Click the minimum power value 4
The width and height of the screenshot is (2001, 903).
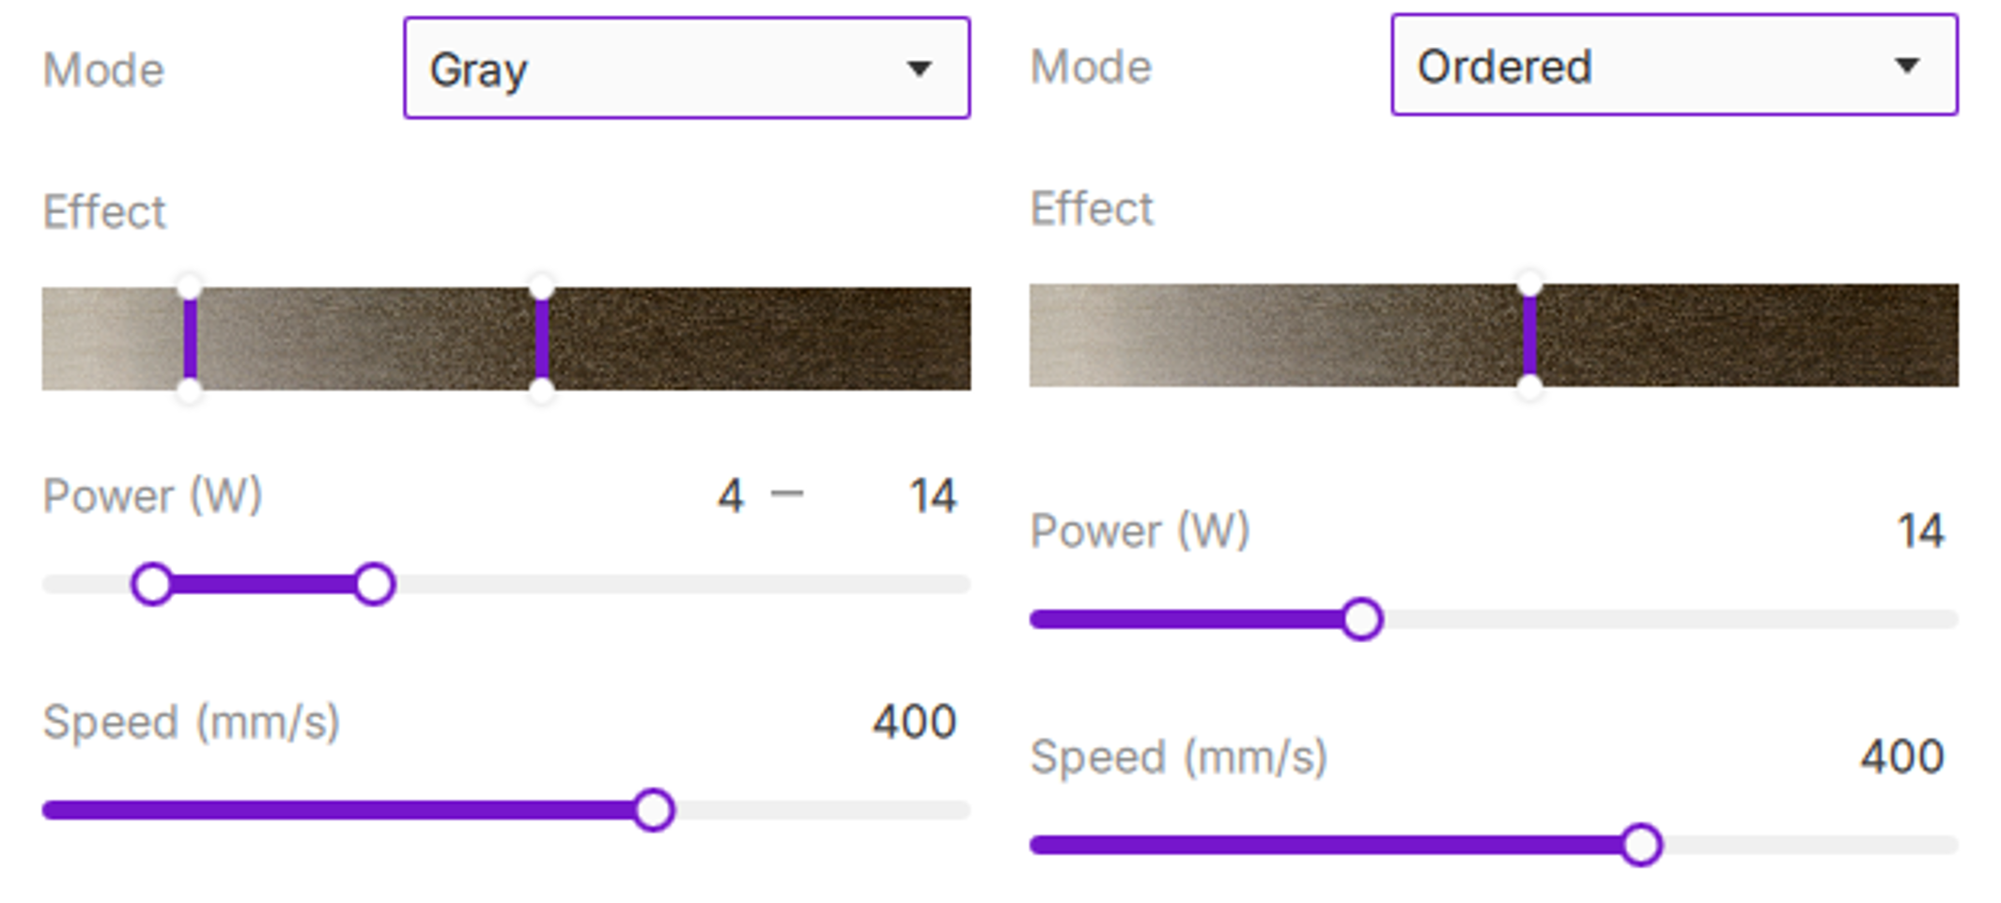tap(731, 496)
